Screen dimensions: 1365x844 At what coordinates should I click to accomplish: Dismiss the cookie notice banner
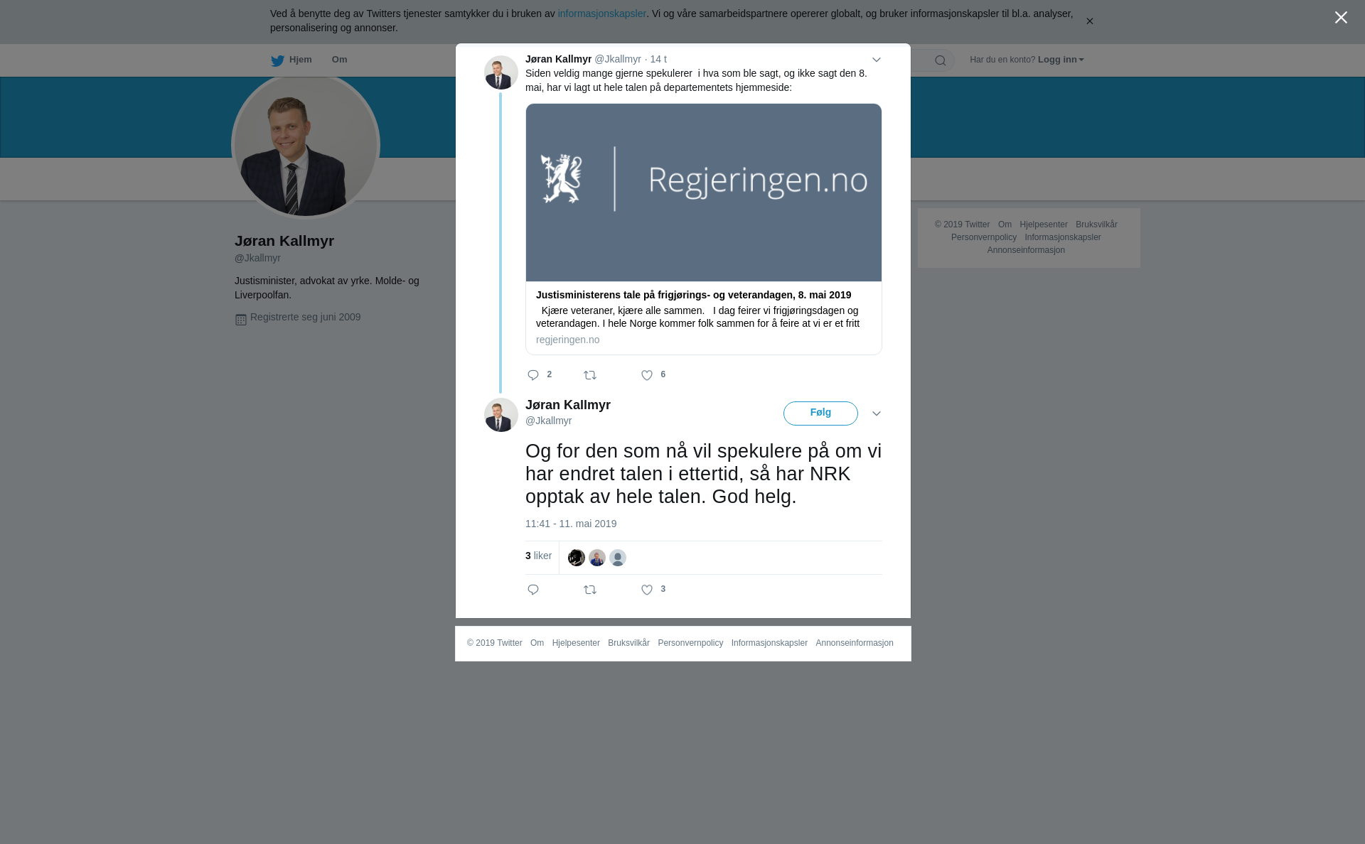[1089, 21]
